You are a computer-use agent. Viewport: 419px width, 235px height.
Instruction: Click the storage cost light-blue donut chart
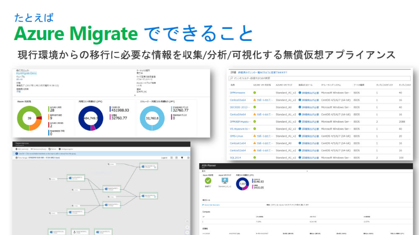pos(152,118)
